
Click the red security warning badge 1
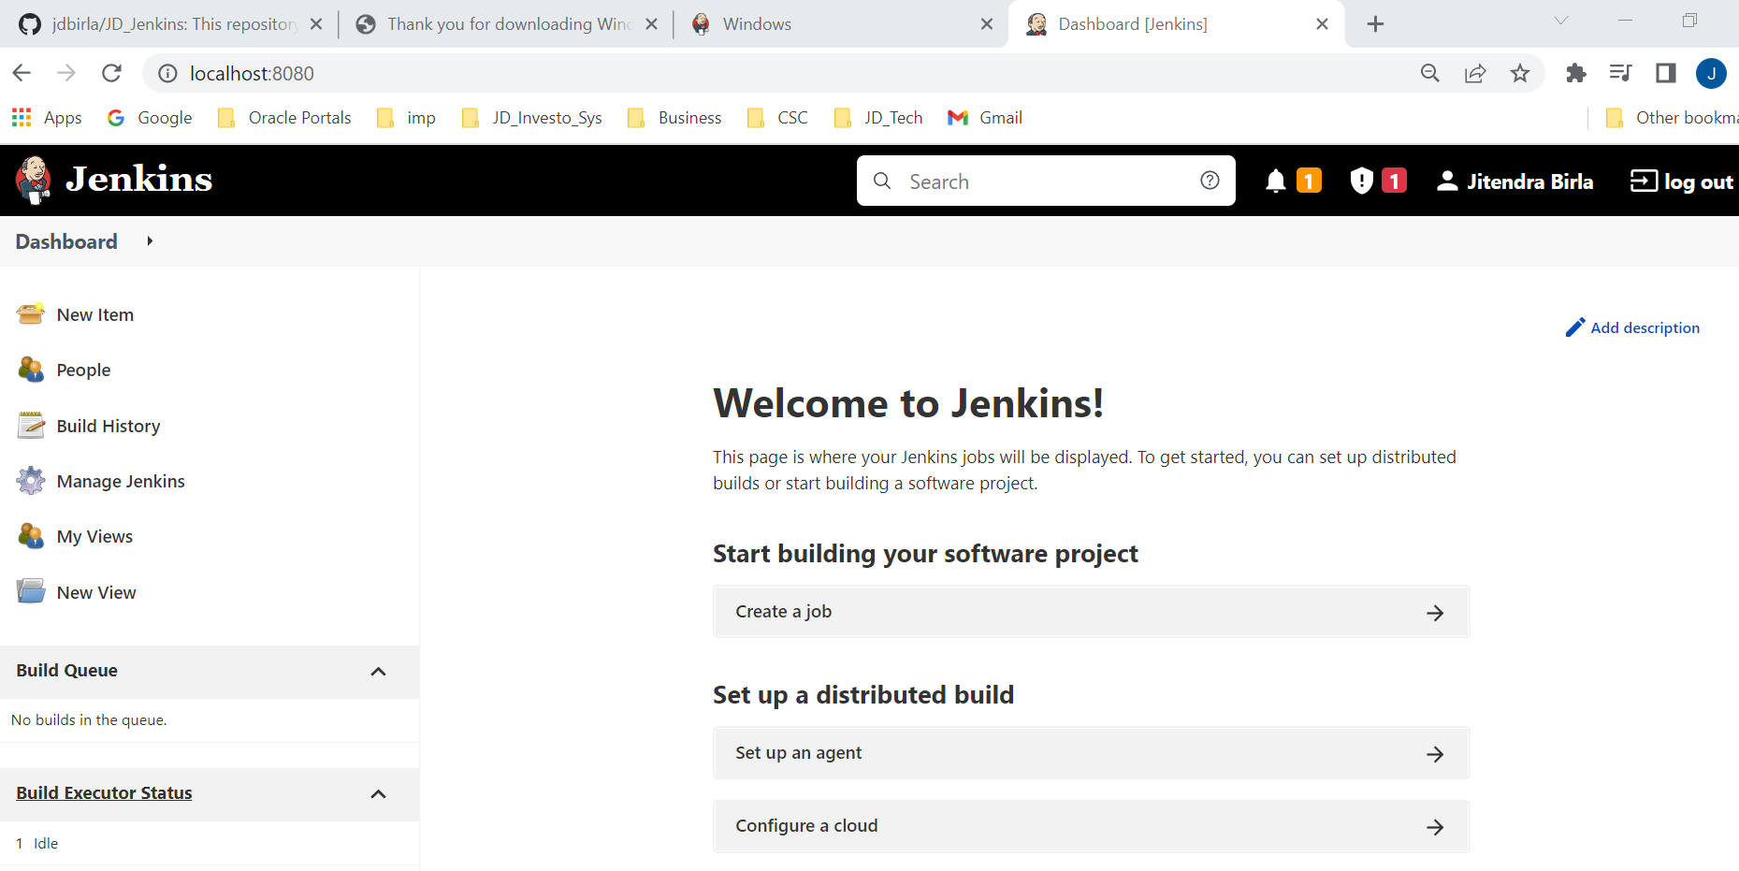tap(1394, 181)
